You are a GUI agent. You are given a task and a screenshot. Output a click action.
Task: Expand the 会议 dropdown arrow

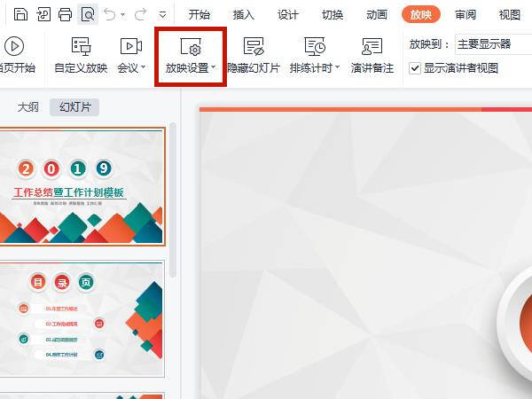[143, 67]
